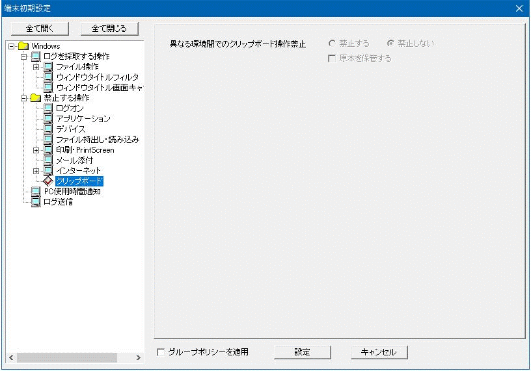Select the ファイル持出し・読み込み tree item
This screenshot has height=371, width=531.
98,140
